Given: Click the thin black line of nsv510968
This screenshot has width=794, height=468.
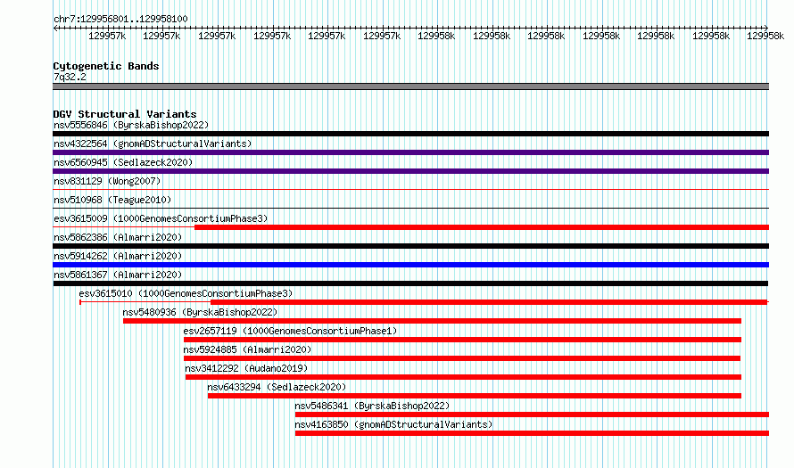Looking at the screenshot, I should coord(410,209).
